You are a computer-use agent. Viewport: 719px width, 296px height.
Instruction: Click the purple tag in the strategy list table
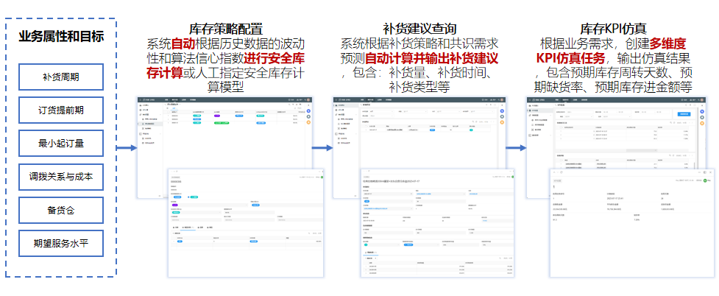218,116
